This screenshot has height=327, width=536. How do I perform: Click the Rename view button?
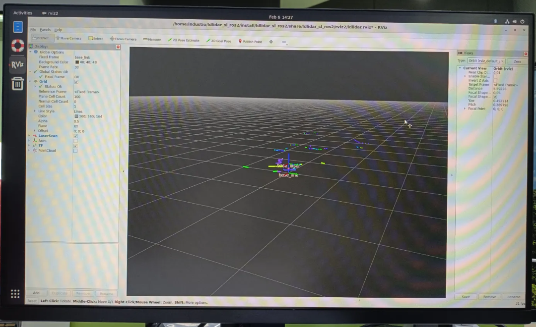[x=514, y=297]
